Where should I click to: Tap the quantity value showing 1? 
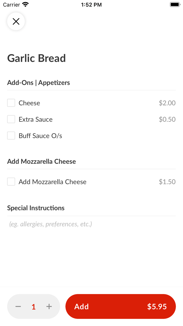click(x=33, y=306)
